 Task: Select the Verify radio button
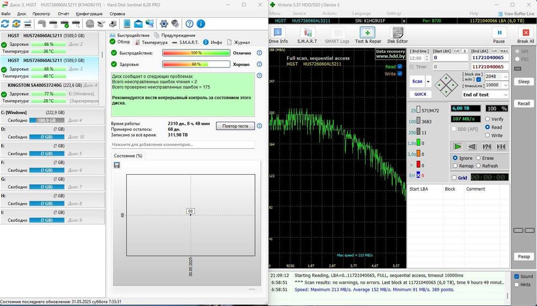click(488, 119)
